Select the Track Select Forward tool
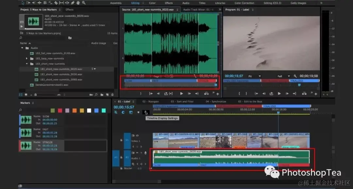 [28, 3]
